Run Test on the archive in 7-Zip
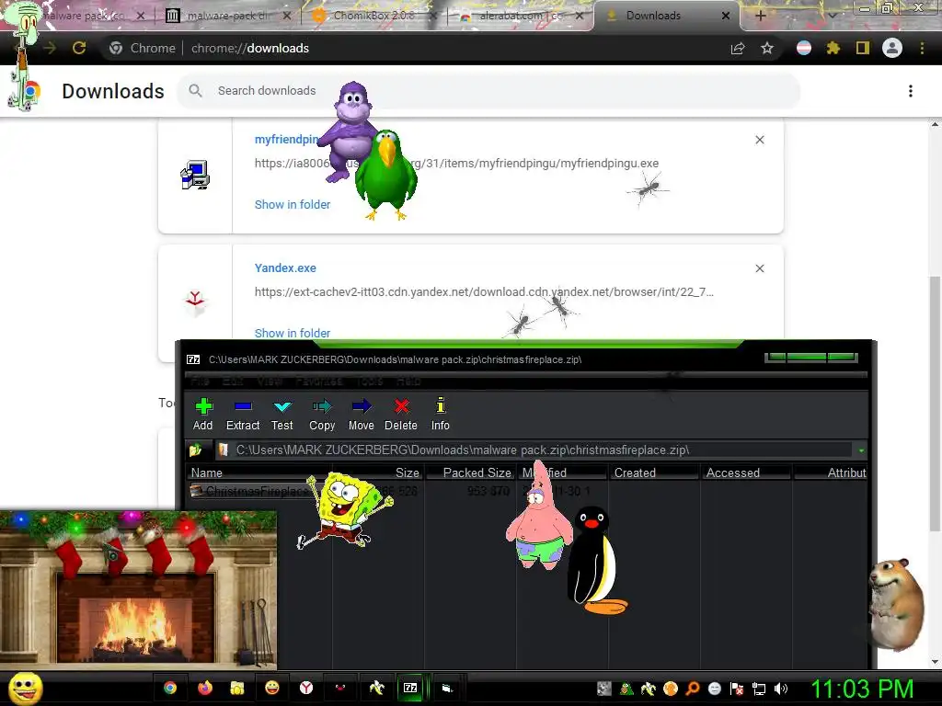Viewport: 942px width, 706px height. [x=281, y=415]
